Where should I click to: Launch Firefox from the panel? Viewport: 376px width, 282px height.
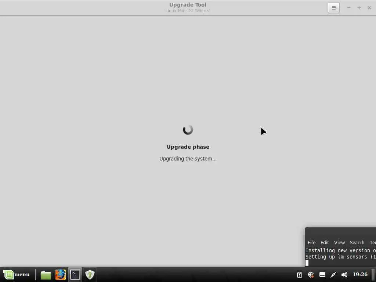pos(61,275)
